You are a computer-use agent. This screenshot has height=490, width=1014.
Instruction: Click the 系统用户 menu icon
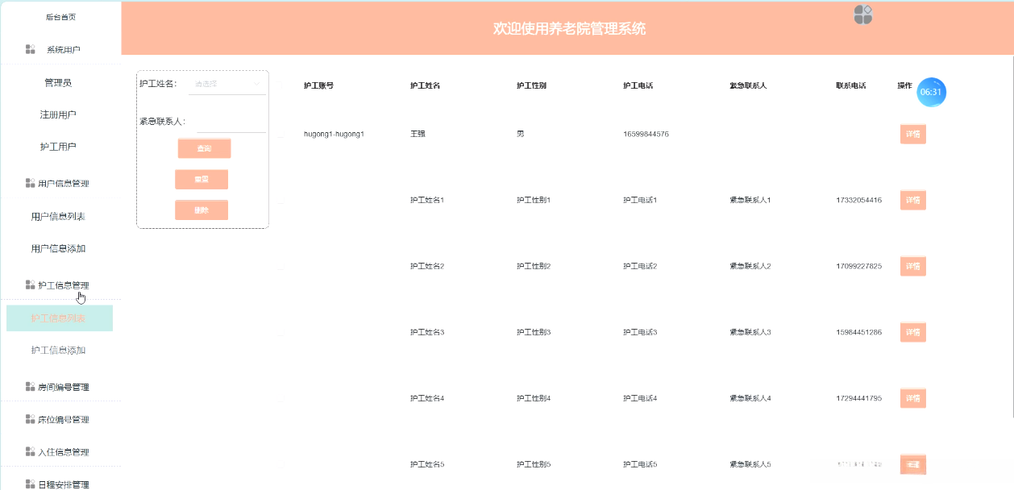(x=30, y=49)
